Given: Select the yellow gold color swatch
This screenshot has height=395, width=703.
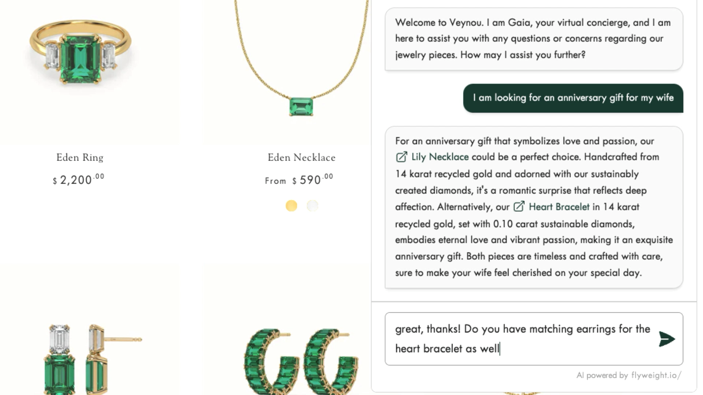Looking at the screenshot, I should (291, 206).
